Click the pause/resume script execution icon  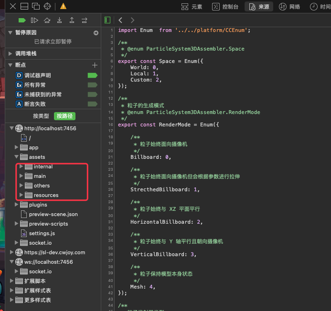pos(34,20)
